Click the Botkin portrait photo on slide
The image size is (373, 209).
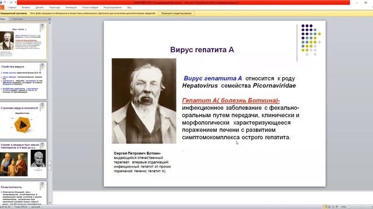click(x=144, y=101)
